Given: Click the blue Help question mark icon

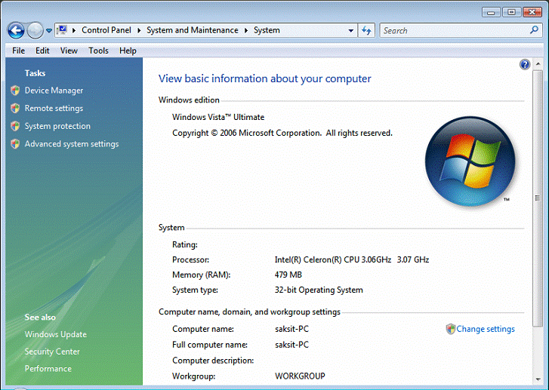Looking at the screenshot, I should click(525, 64).
